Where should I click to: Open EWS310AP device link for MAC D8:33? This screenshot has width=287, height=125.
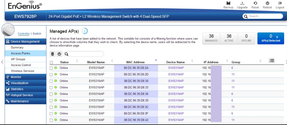tap(176, 87)
